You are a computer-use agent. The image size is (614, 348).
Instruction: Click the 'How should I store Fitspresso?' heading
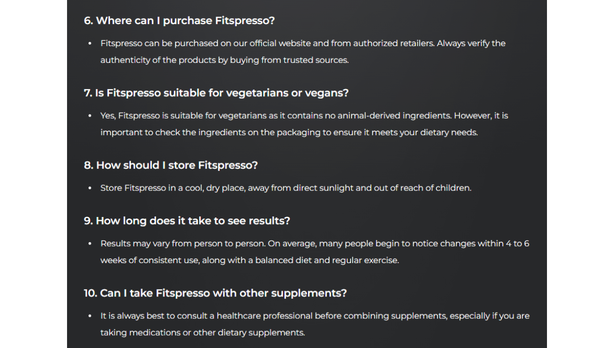(171, 165)
